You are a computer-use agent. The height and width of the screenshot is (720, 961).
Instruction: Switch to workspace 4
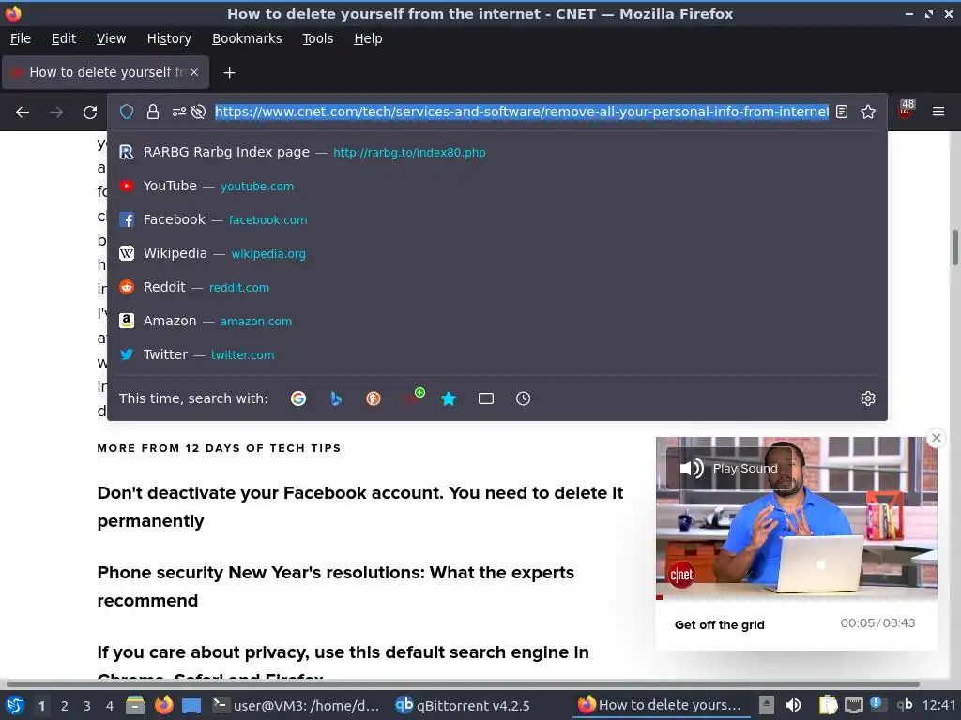pos(110,706)
